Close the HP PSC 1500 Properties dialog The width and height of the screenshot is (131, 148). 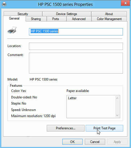click(x=126, y=3)
